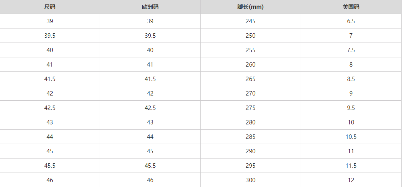Click 45 in the 尺码 column
402x187 pixels.
pyautogui.click(x=50, y=151)
